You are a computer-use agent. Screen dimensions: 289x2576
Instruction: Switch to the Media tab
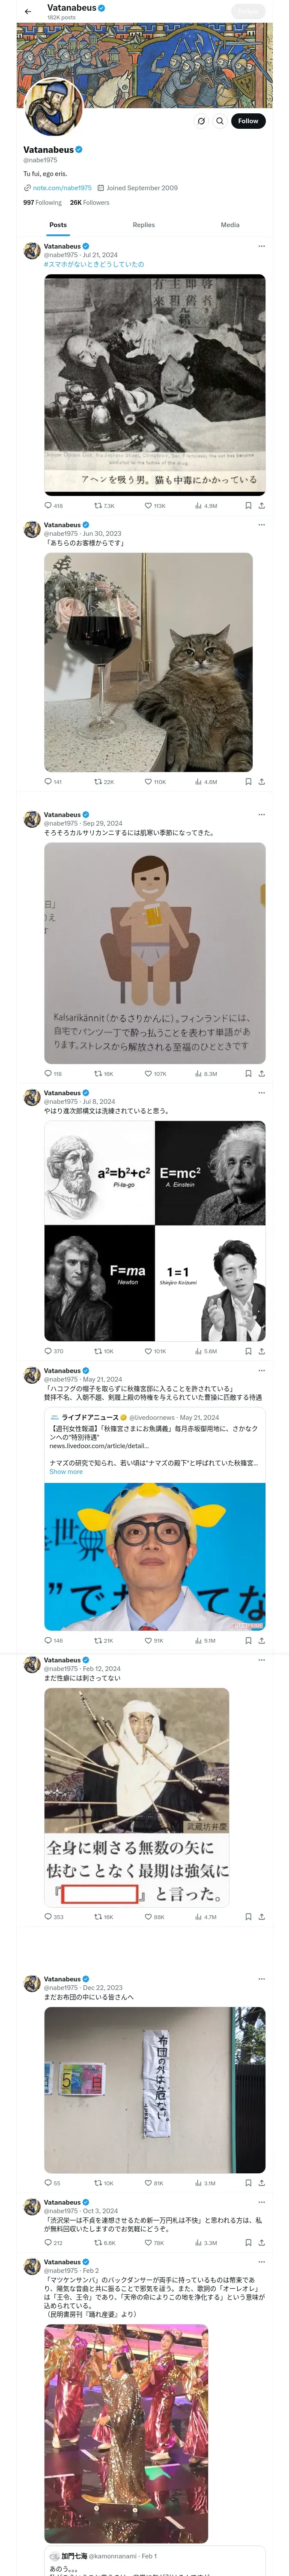[x=230, y=225]
